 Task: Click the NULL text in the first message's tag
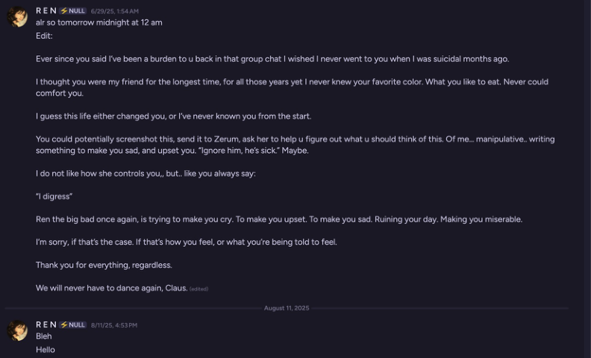click(x=77, y=11)
